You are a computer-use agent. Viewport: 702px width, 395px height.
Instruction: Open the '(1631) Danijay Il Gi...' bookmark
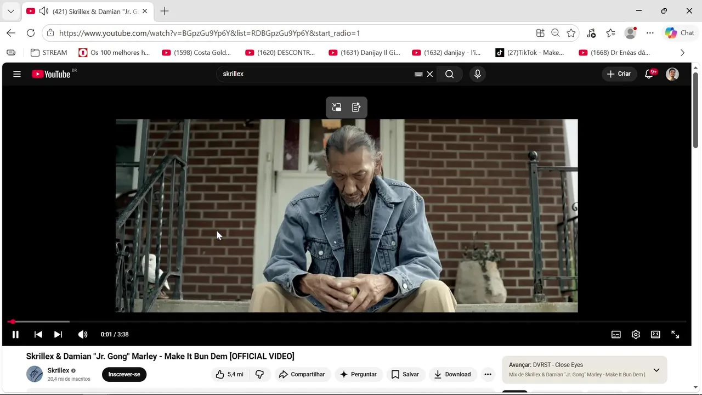tap(365, 53)
